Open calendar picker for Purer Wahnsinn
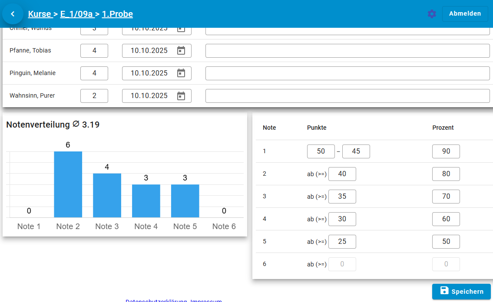The image size is (493, 302). click(x=181, y=96)
